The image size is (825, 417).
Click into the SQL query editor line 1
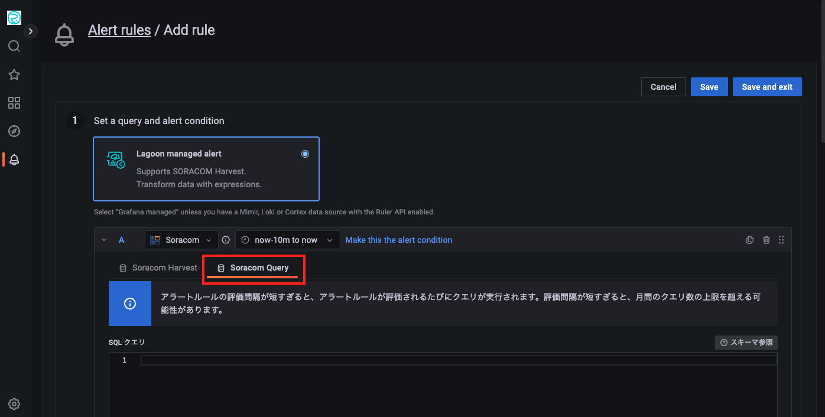coord(458,360)
